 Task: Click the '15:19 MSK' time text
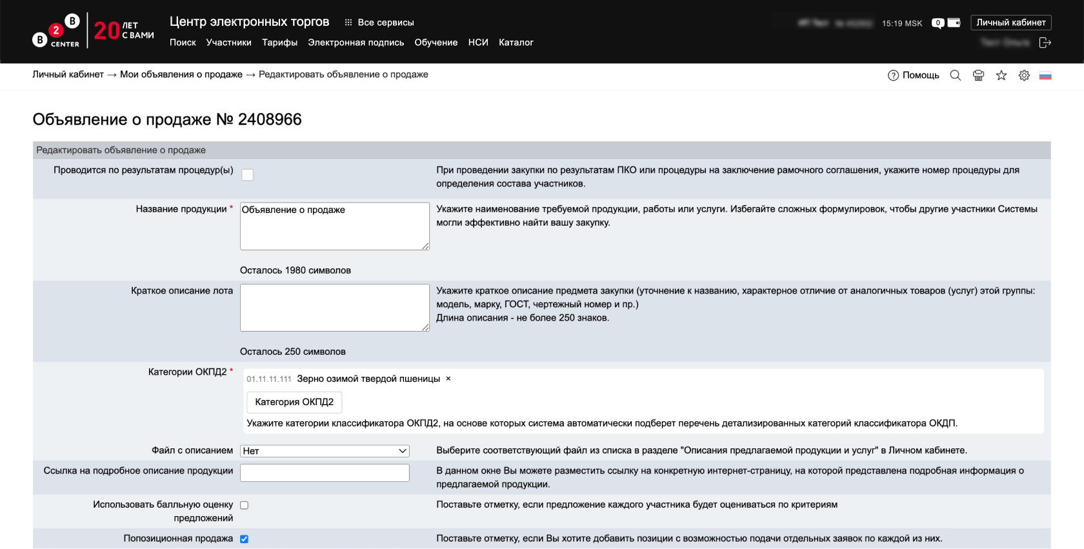tap(902, 23)
